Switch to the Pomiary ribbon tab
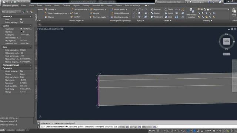Screen dimensions: 237x133 click(86, 6)
